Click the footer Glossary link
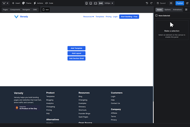190x127 pixels. point(82,107)
